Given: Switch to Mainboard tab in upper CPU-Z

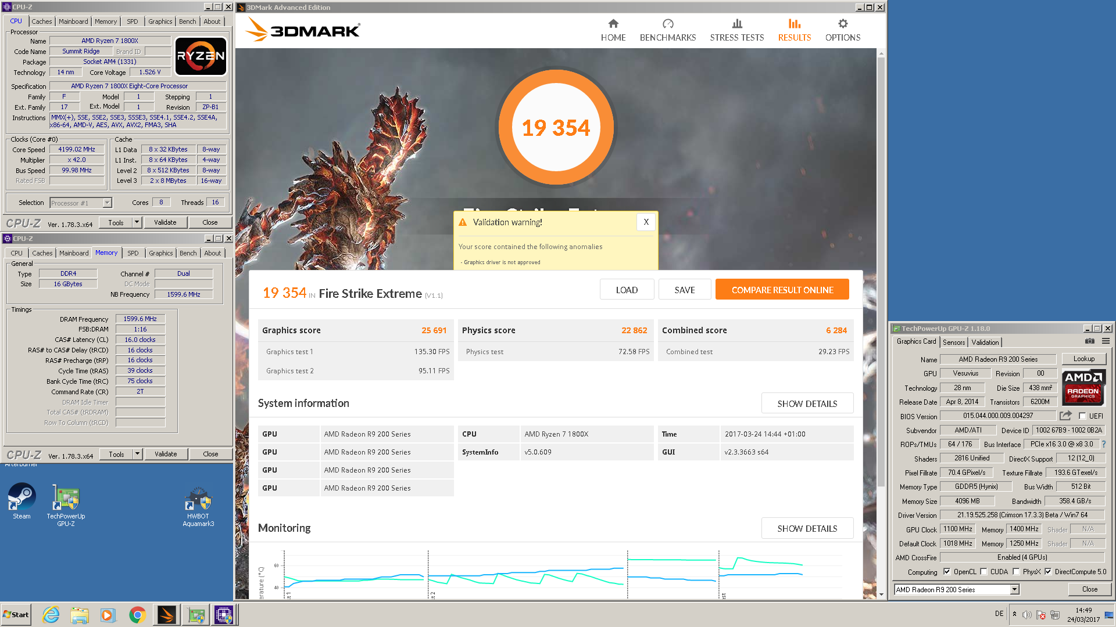Looking at the screenshot, I should click(x=73, y=21).
